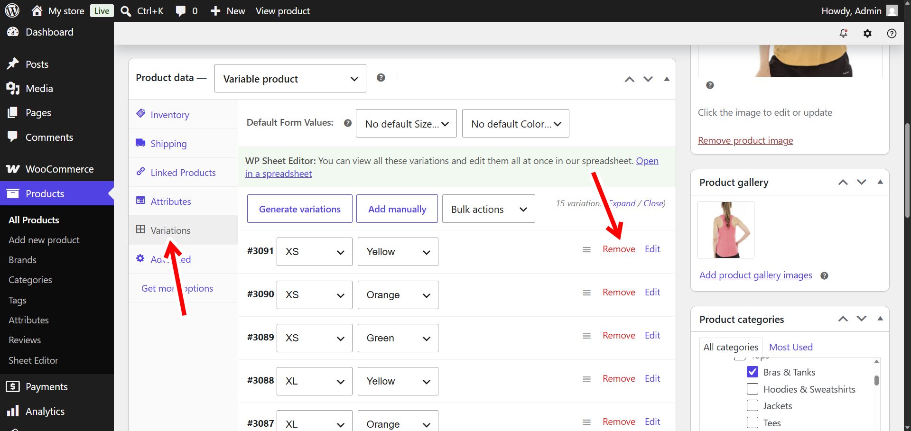Click the help icon beside the product type dropdown
This screenshot has height=431, width=911.
pos(381,78)
